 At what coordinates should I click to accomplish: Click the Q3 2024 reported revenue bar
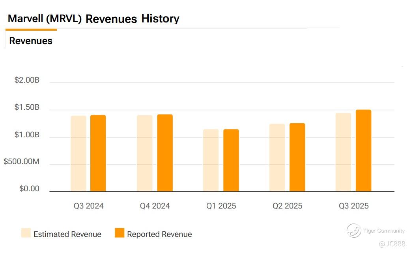(98, 153)
